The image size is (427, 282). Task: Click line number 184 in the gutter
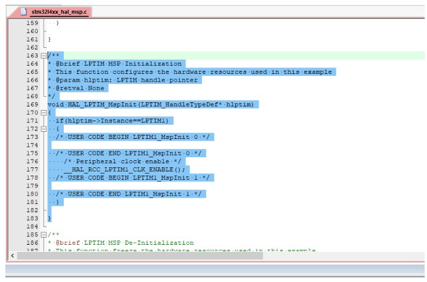point(32,226)
